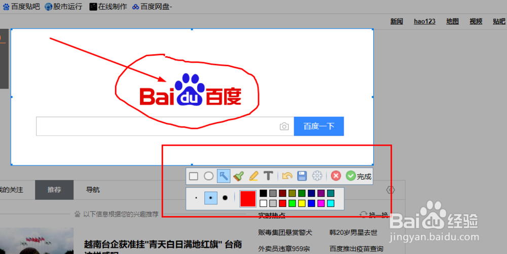The image size is (507, 254).
Task: Finish screenshot with 完成 button
Action: [x=358, y=176]
